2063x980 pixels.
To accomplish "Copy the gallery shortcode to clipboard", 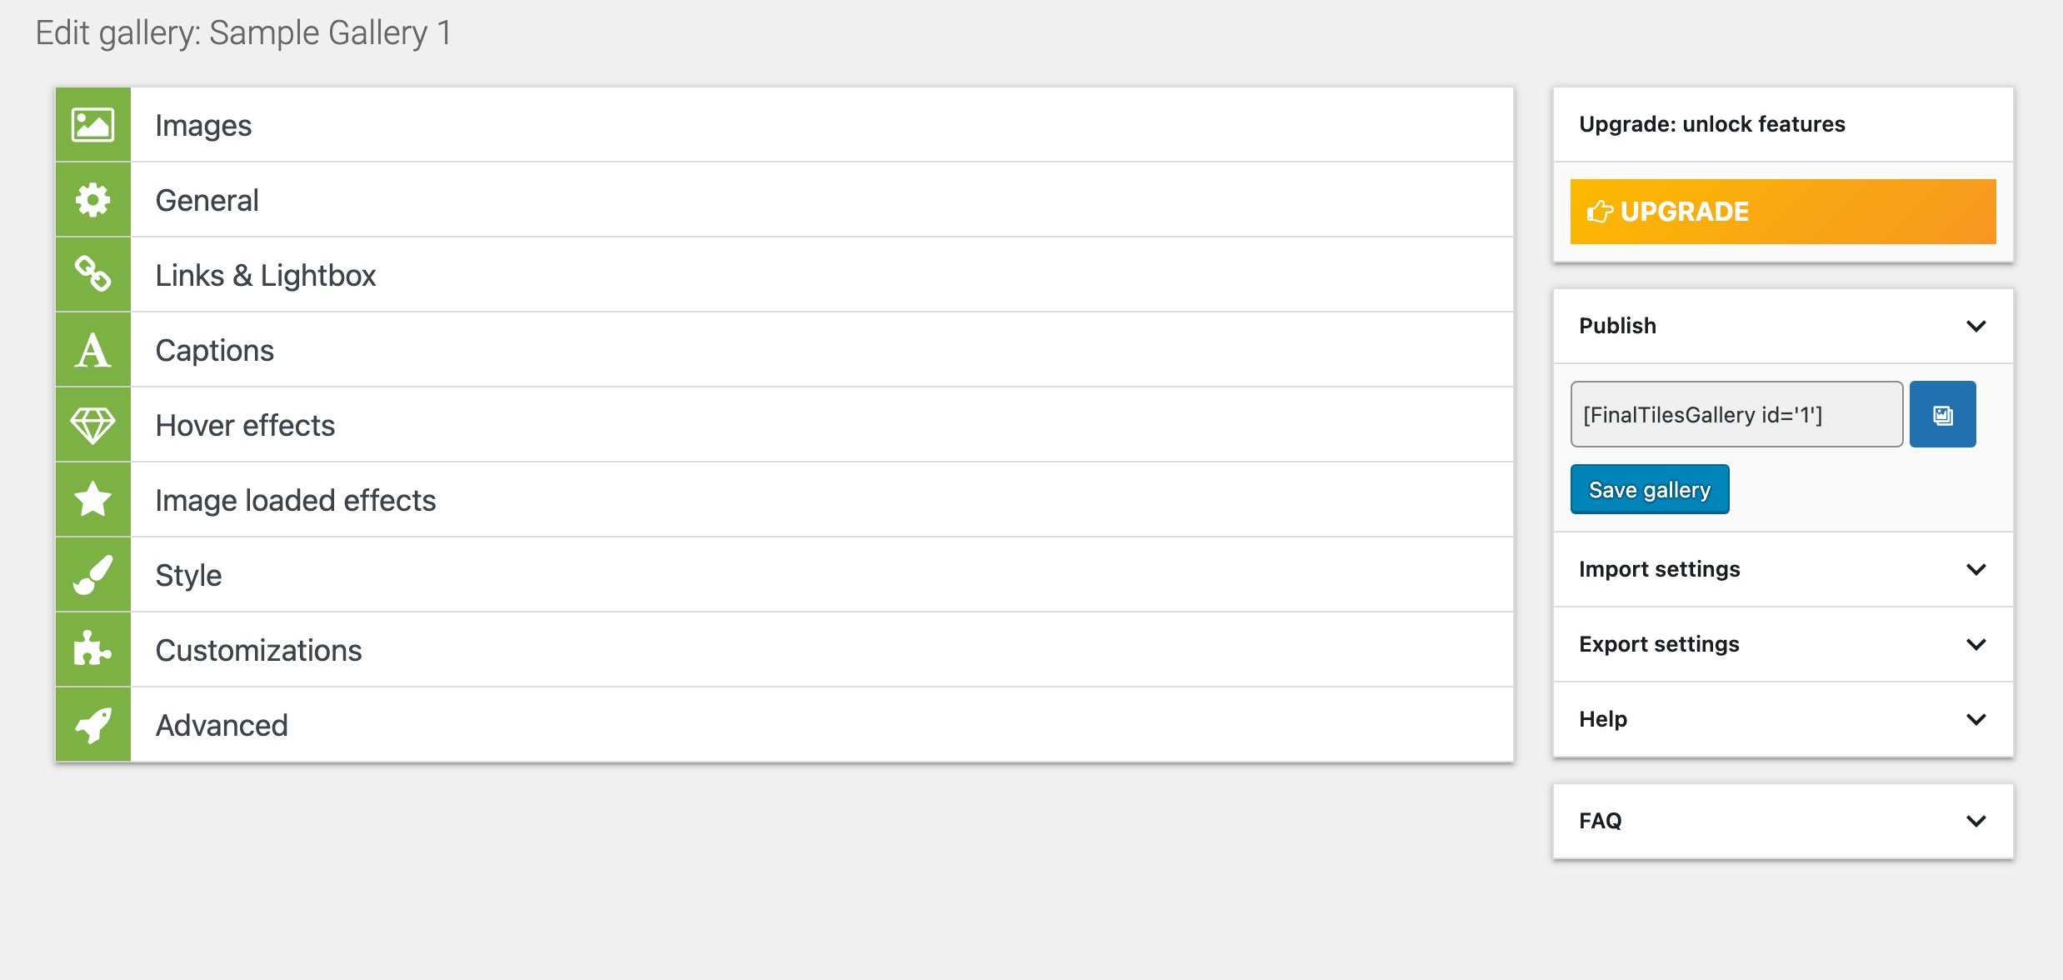I will (x=1942, y=414).
